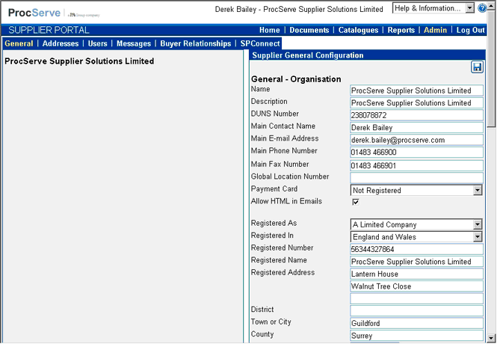Click the Main Fax Number field
Viewport: 497px width, 344px height.
click(416, 165)
